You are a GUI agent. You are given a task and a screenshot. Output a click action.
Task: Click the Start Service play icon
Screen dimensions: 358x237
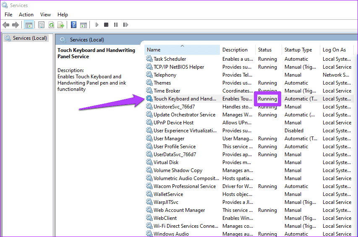tap(97, 25)
